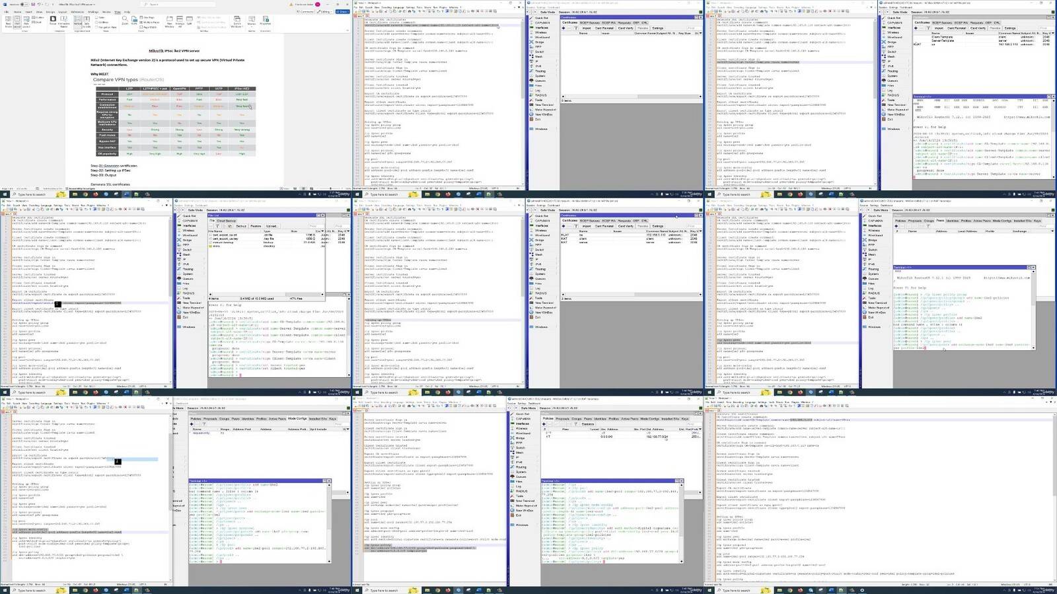The image size is (1057, 594).
Task: Switch to Cloud Backup tab in File List
Action: (227, 221)
